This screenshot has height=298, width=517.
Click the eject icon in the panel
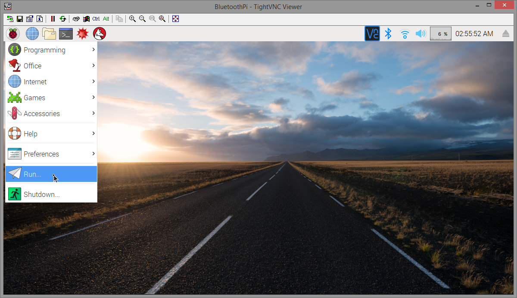point(506,34)
